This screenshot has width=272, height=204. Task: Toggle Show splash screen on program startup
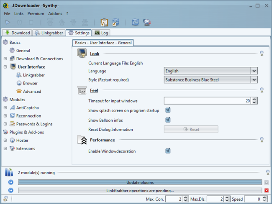(x=168, y=110)
